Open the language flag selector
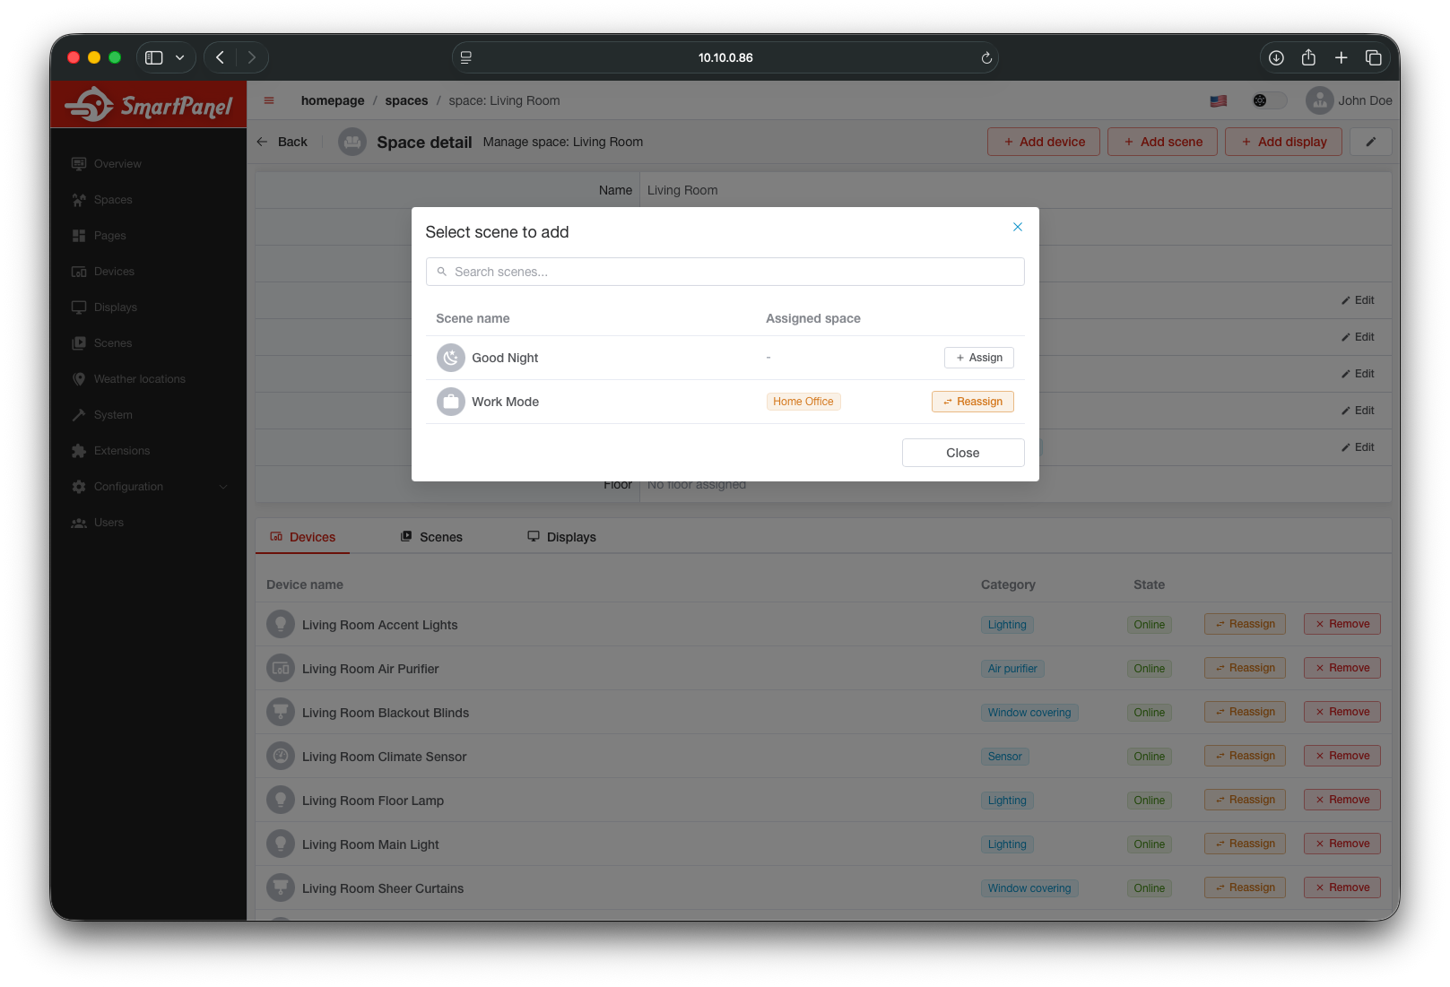 [x=1218, y=101]
